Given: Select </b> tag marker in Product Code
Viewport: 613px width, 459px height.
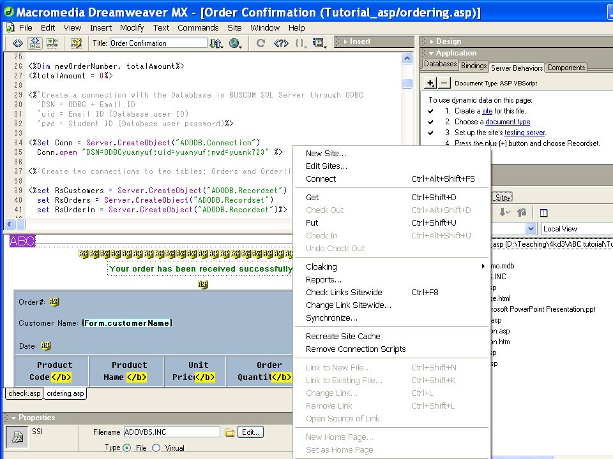Looking at the screenshot, I should click(x=61, y=377).
